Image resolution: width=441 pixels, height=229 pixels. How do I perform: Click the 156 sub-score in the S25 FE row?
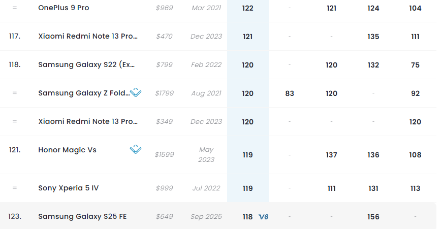[373, 217]
